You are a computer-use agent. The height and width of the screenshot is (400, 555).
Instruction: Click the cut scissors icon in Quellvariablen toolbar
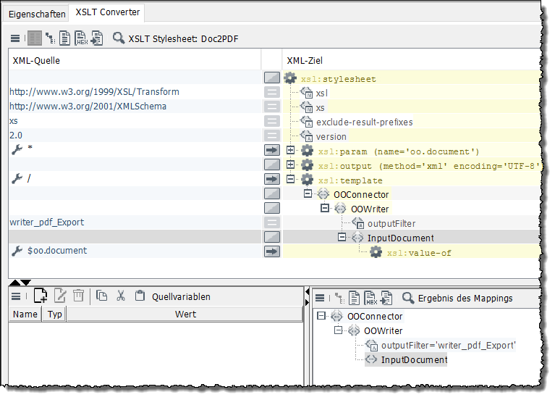(x=121, y=296)
